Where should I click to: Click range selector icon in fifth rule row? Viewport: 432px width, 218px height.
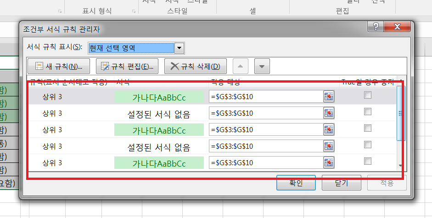click(329, 162)
